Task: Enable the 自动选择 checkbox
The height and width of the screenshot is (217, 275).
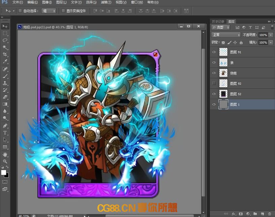Action: pyautogui.click(x=20, y=11)
